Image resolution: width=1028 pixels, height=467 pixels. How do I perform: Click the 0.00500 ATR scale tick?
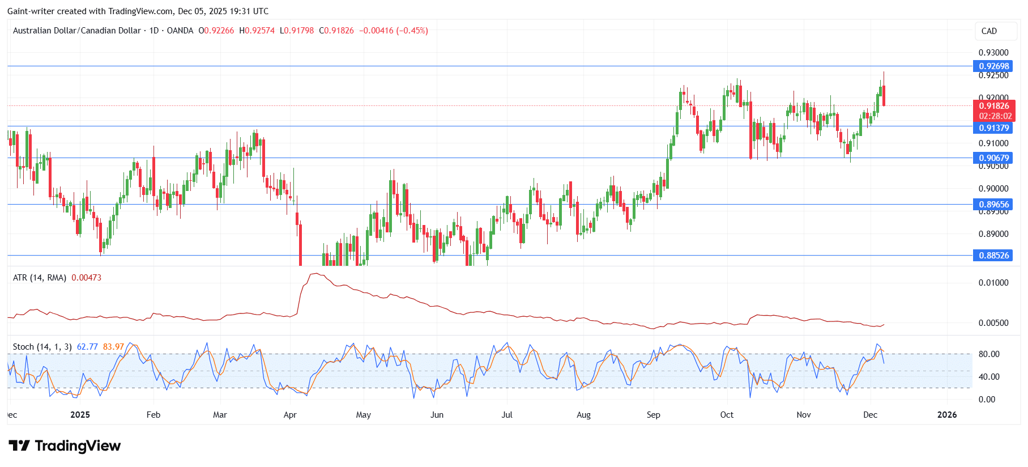coord(993,323)
